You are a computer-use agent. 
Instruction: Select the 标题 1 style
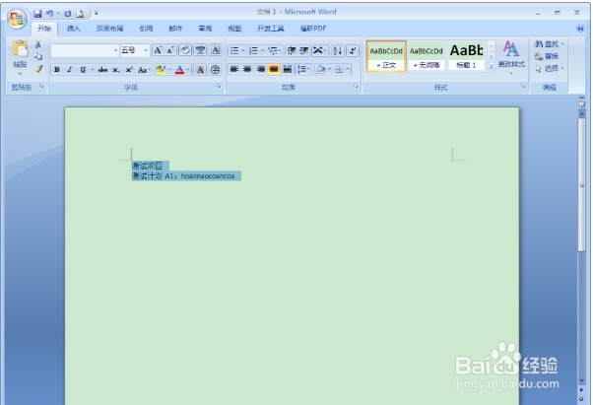click(466, 56)
